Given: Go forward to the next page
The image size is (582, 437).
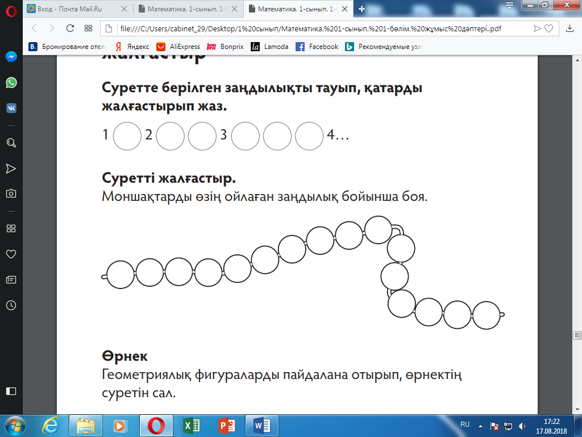Looking at the screenshot, I should pyautogui.click(x=52, y=28).
